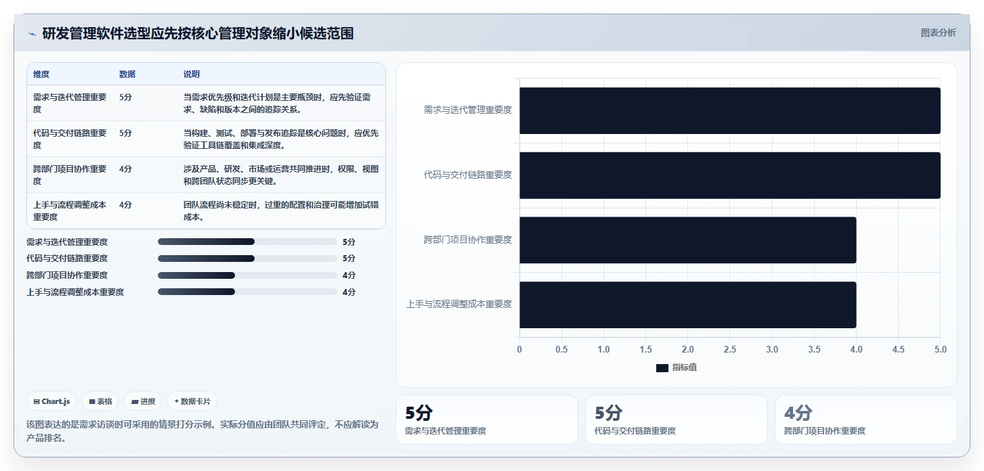Click the 4分 value beside 上手与流程调整成本重要度 progress bar

pos(349,292)
